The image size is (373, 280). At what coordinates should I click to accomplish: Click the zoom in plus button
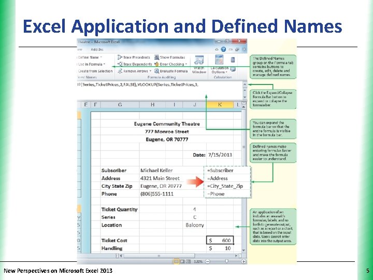point(244,261)
